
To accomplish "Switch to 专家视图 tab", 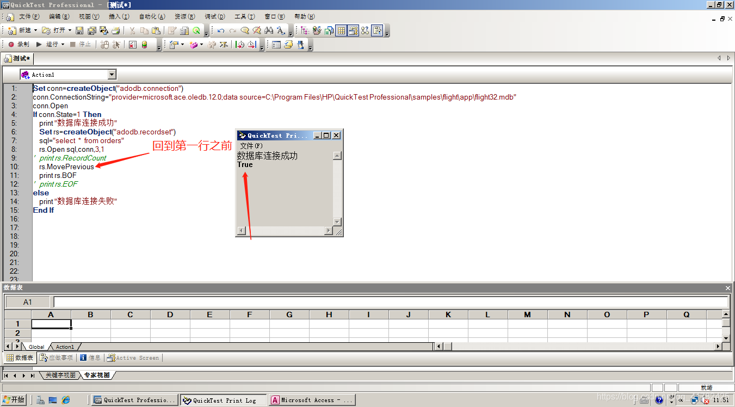I will point(97,375).
